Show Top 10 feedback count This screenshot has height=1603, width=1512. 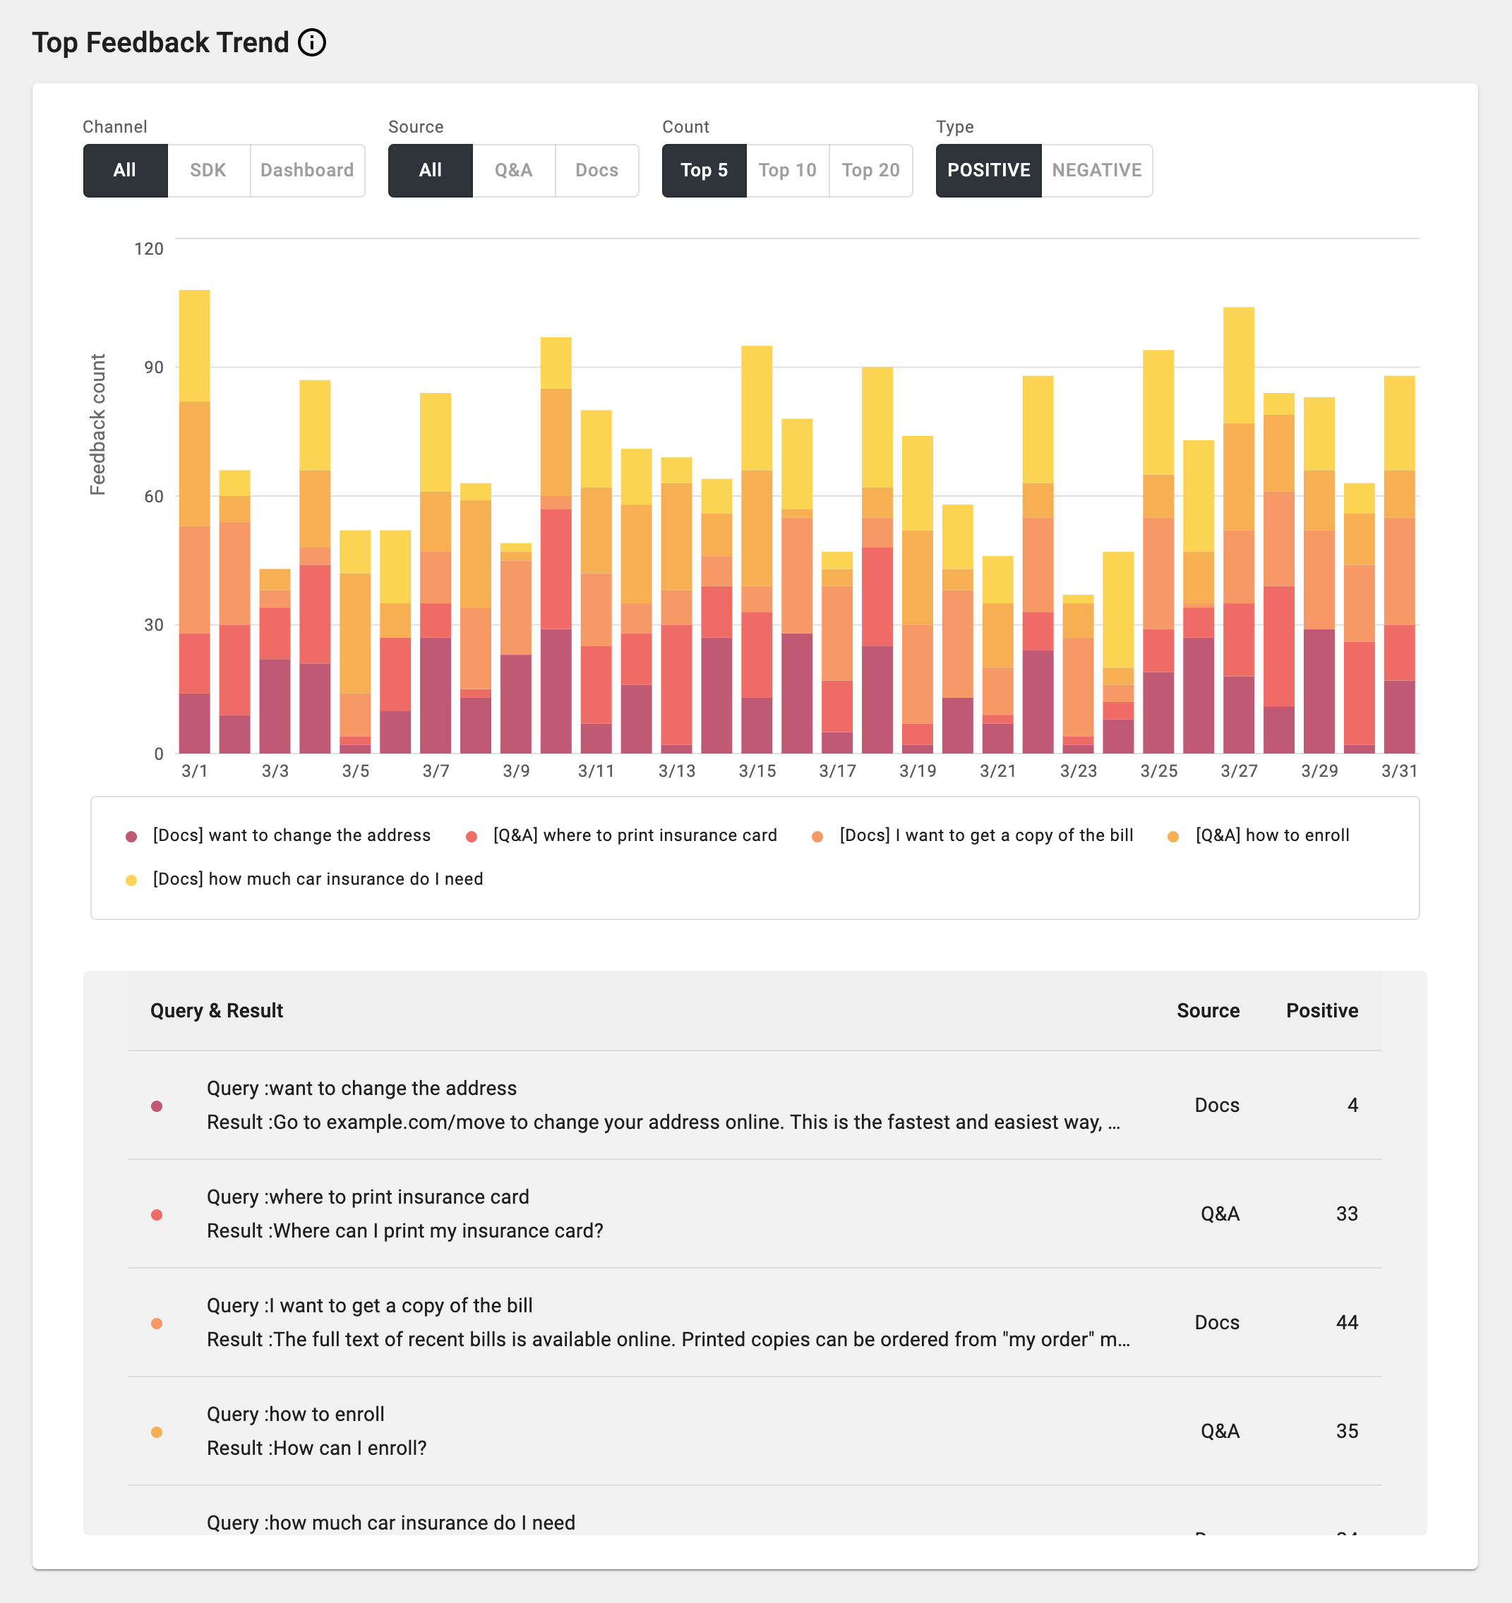point(786,170)
